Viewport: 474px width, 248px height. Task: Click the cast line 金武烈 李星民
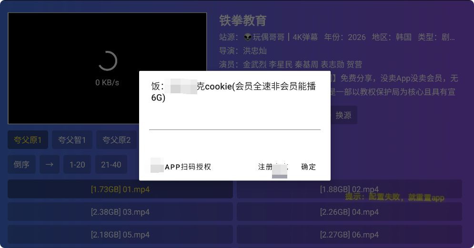pyautogui.click(x=268, y=64)
